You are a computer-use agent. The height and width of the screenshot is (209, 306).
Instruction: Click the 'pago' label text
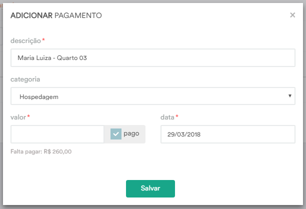point(131,134)
